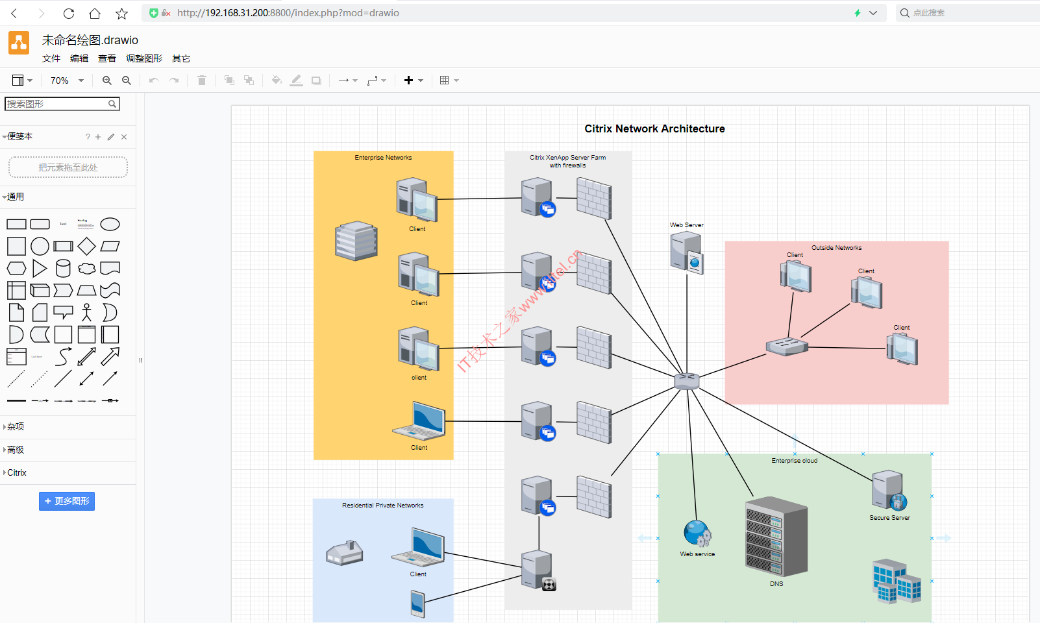Open the 查看 menu
Viewport: 1040px width, 623px height.
click(x=107, y=58)
